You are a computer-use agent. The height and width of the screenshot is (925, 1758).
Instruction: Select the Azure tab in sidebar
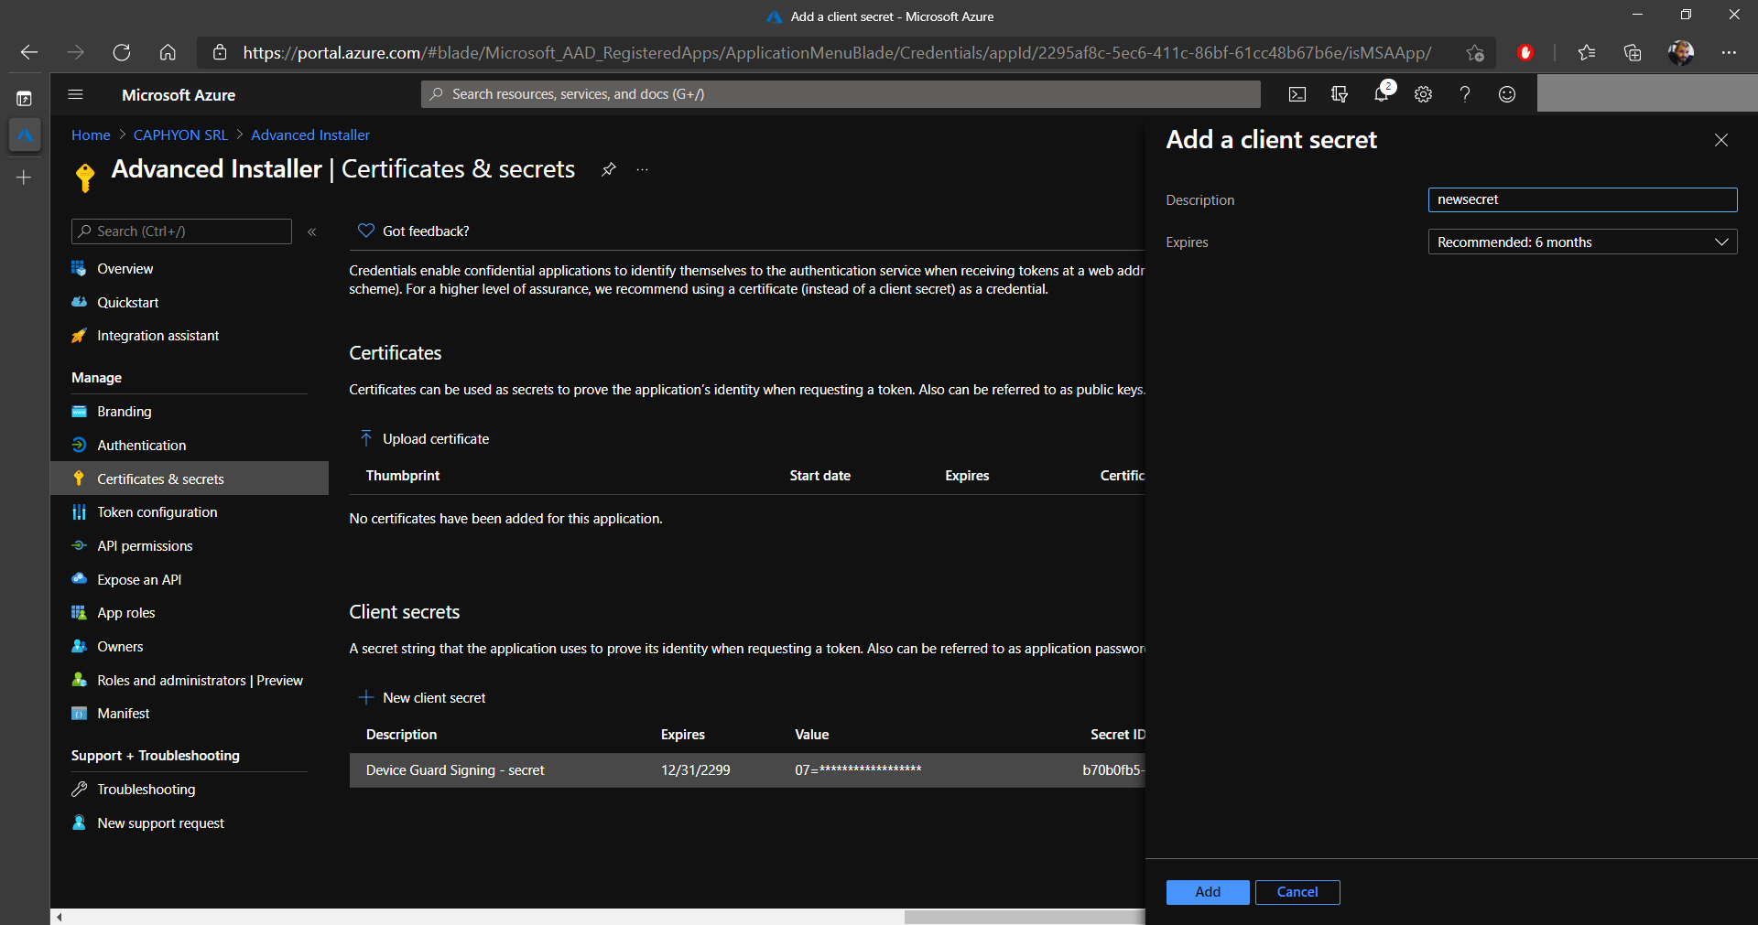tap(25, 135)
